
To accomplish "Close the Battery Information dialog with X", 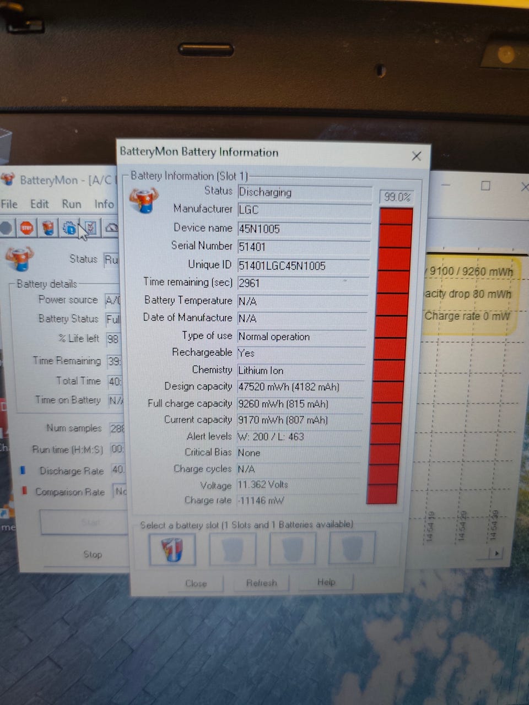I will [417, 156].
